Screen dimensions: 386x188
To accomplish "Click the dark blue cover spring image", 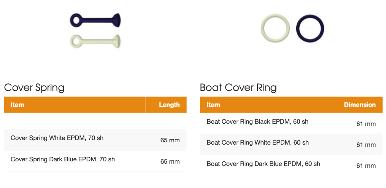I will coord(95,20).
